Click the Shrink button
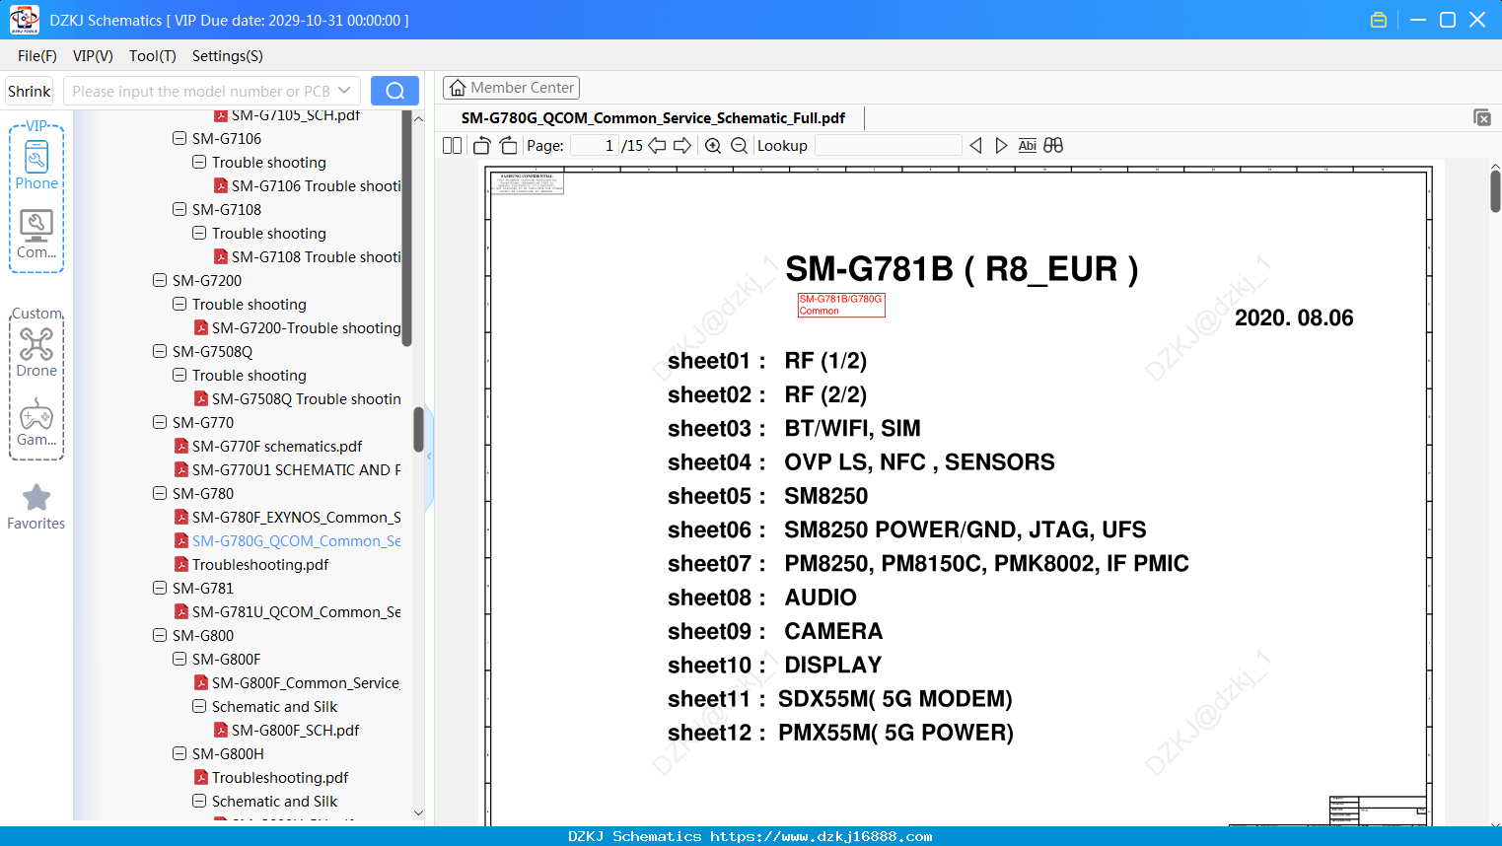Viewport: 1502px width, 846px height. 30,91
